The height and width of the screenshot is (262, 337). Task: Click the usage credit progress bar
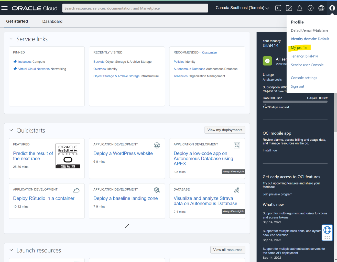pyautogui.click(x=295, y=102)
